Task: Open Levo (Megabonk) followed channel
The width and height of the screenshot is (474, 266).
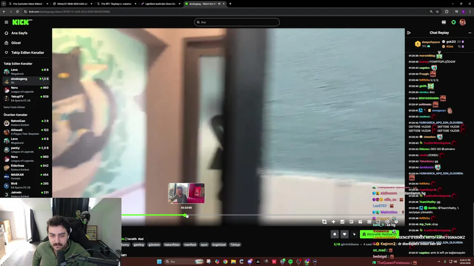Action: 26,71
